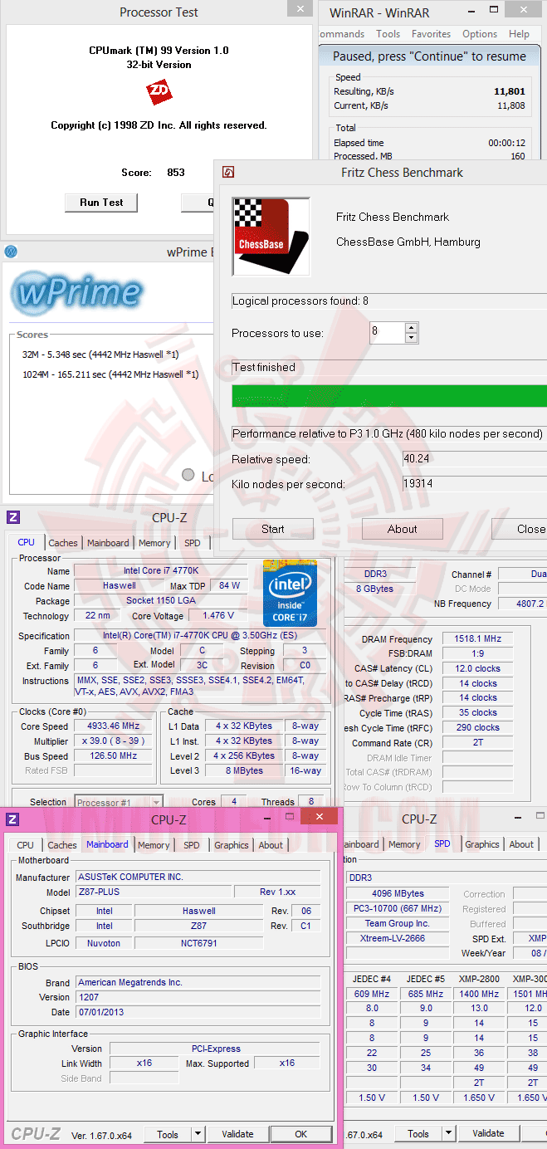Switch to Caches tab in top CPU-Z window
This screenshot has width=547, height=1149.
(x=62, y=543)
